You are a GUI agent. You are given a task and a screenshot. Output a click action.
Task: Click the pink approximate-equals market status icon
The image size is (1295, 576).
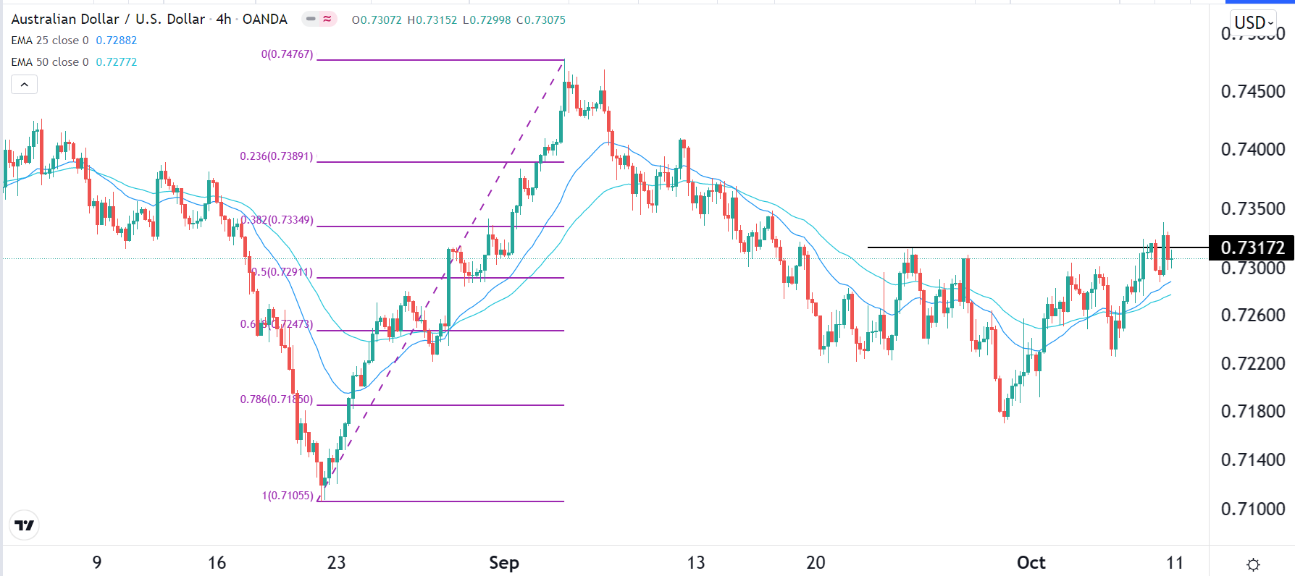click(327, 20)
